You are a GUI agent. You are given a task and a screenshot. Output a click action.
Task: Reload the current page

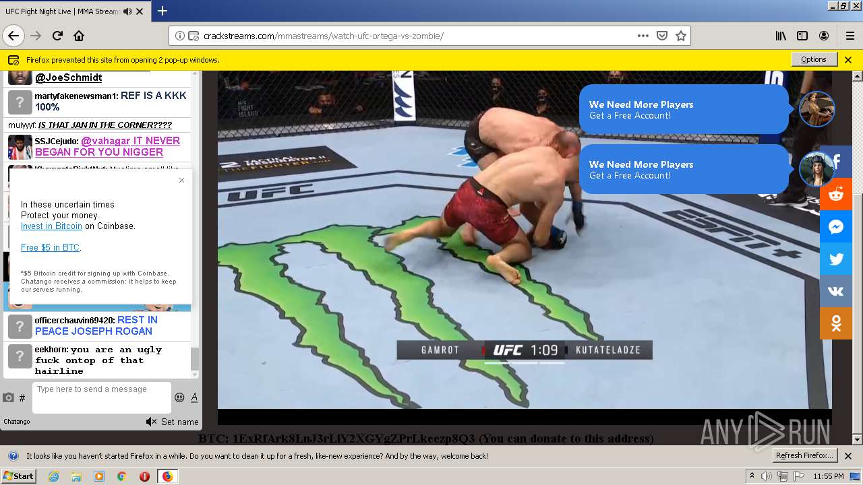(x=57, y=36)
